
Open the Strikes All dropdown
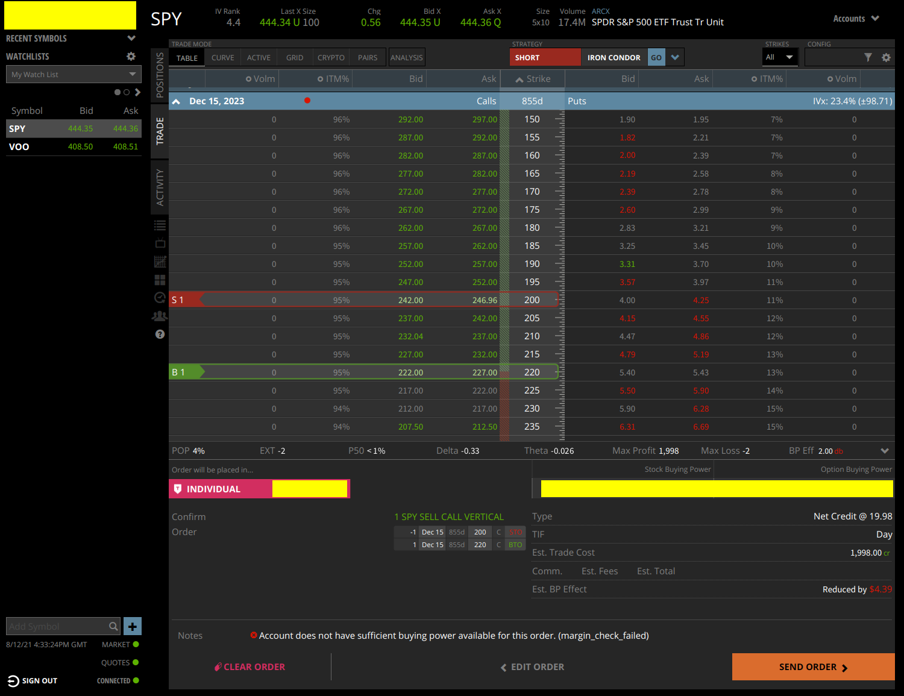(779, 57)
